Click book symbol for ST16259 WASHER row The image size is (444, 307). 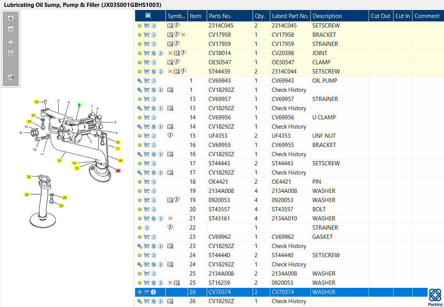tap(177, 283)
